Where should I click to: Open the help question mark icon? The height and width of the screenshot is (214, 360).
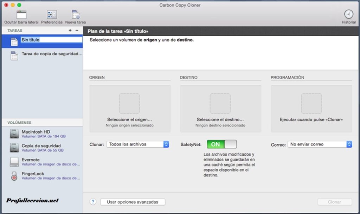(x=92, y=202)
